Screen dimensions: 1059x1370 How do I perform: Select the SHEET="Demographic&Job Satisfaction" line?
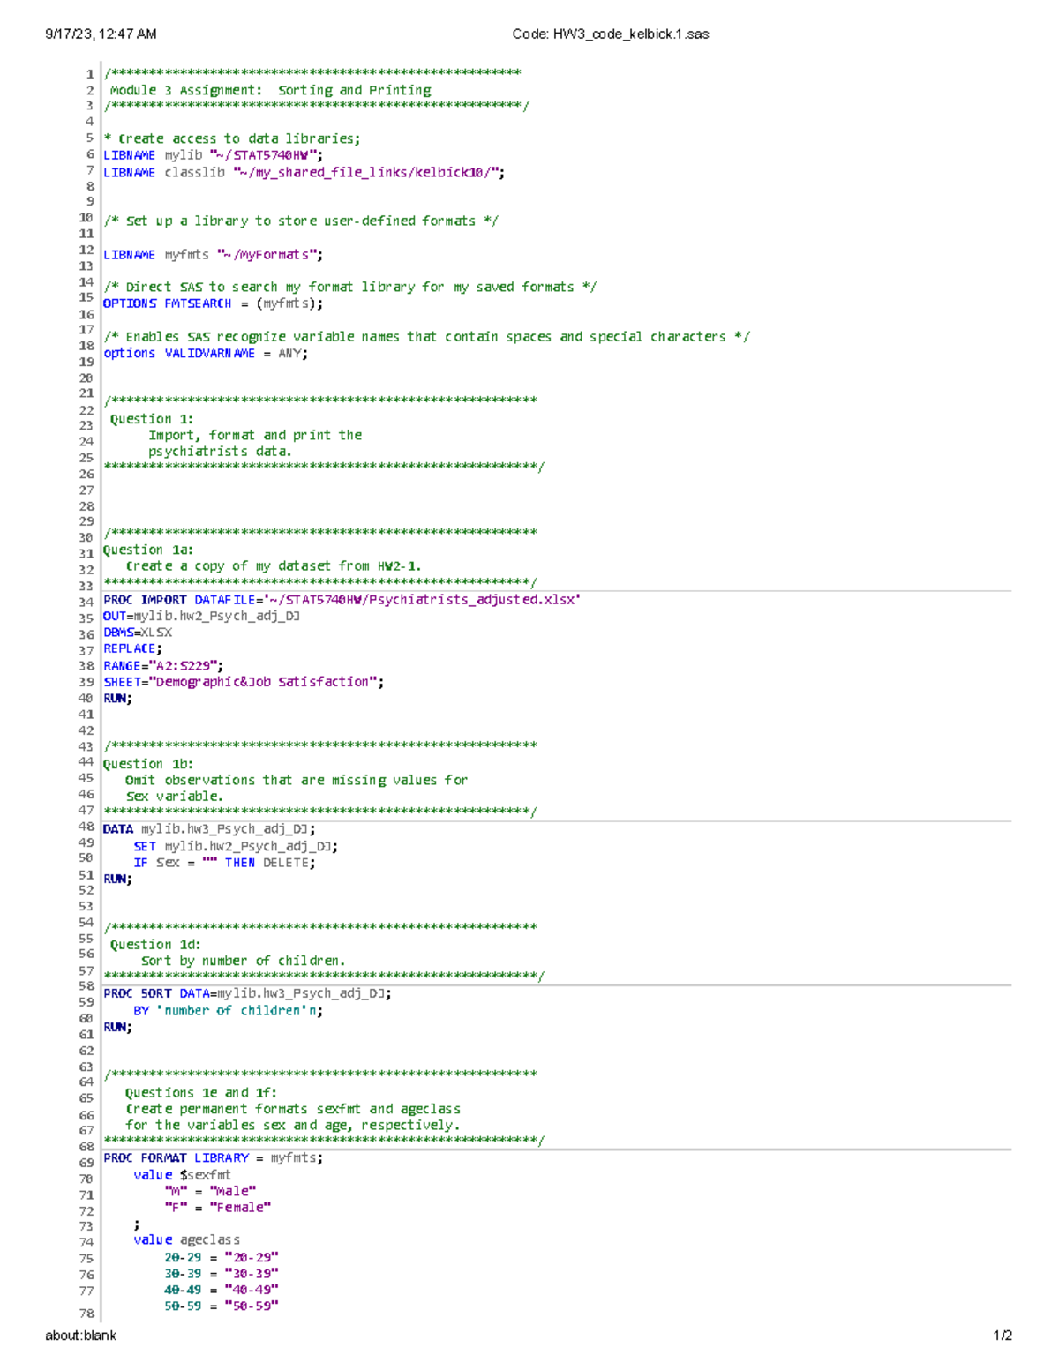pos(242,681)
